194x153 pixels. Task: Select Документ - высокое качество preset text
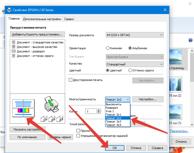click(x=37, y=47)
